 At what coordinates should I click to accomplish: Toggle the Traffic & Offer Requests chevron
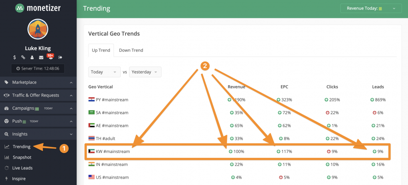click(71, 95)
